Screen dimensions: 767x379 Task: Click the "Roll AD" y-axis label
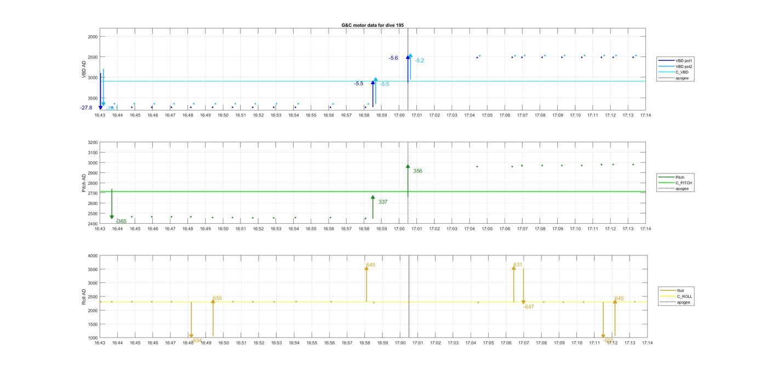tap(84, 296)
